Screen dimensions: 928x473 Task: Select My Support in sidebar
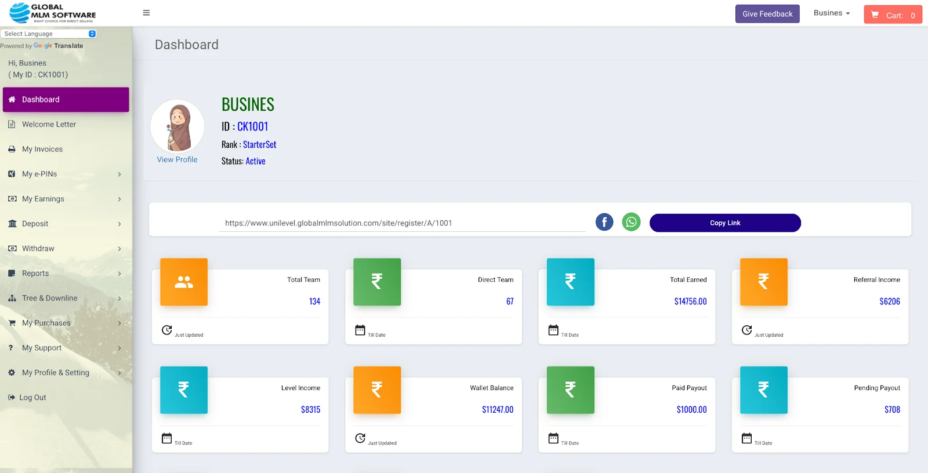click(x=66, y=348)
